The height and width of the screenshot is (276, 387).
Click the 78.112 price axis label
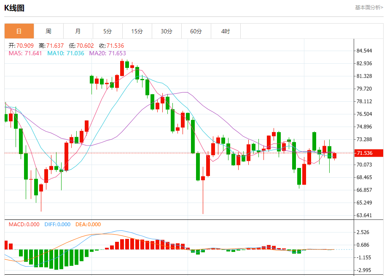click(364, 101)
